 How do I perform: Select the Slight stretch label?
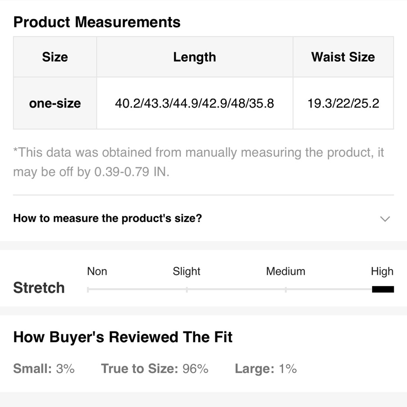[186, 271]
